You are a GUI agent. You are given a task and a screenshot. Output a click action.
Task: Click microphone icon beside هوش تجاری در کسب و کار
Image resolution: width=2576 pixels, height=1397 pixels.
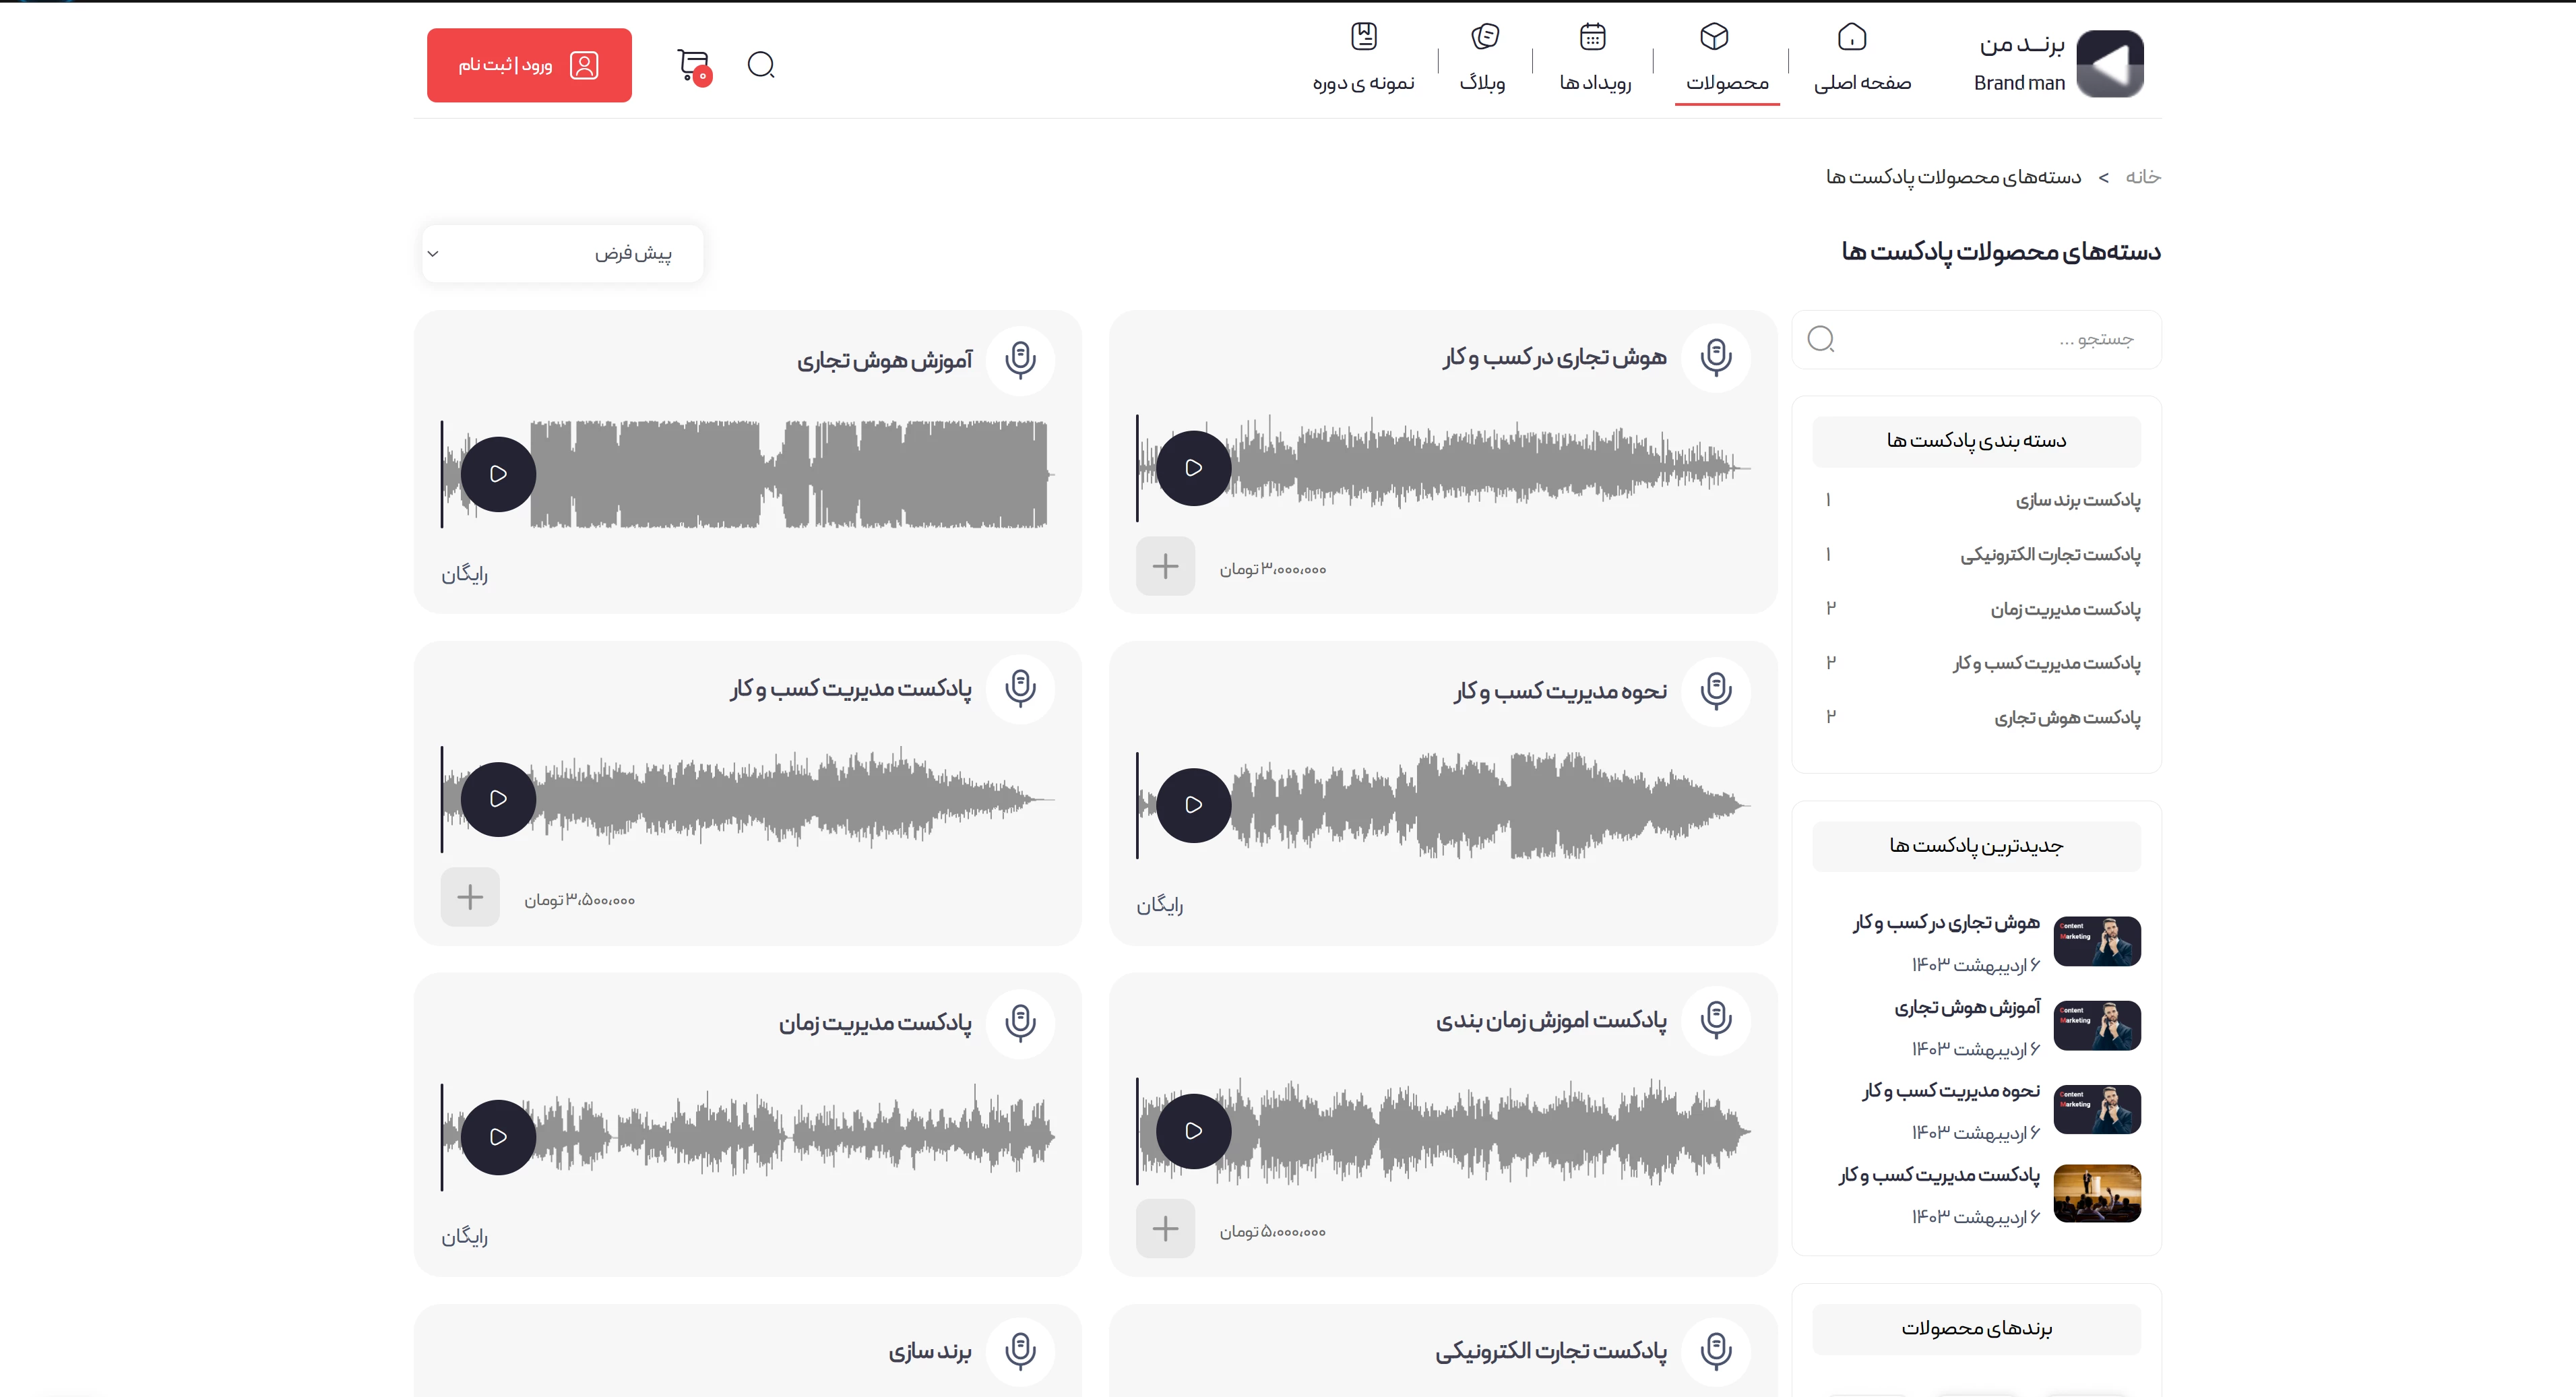pyautogui.click(x=1716, y=356)
